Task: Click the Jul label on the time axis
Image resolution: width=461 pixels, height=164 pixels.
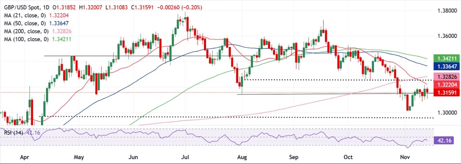Action: tap(185, 157)
